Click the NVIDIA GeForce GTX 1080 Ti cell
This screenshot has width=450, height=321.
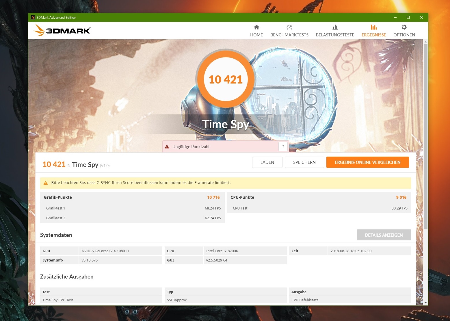tap(120, 251)
